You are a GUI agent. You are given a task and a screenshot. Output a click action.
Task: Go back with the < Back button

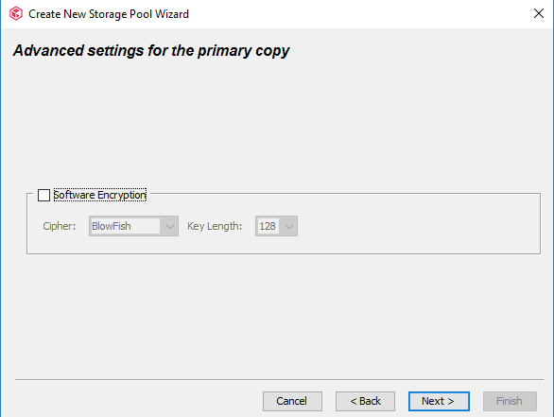365,401
